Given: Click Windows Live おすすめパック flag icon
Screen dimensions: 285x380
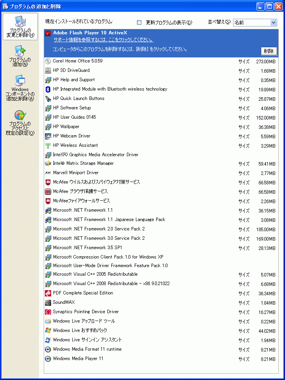Looking at the screenshot, I should pyautogui.click(x=48, y=330).
